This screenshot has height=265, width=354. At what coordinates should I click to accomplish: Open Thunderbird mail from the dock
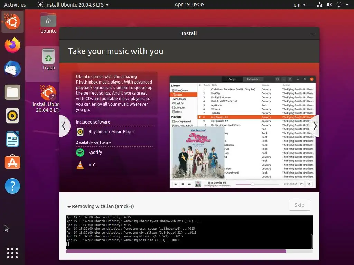point(12,69)
